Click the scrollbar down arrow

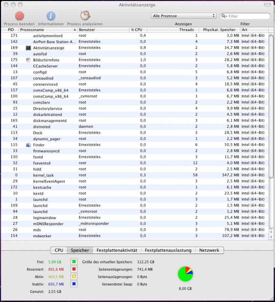pos(271,237)
